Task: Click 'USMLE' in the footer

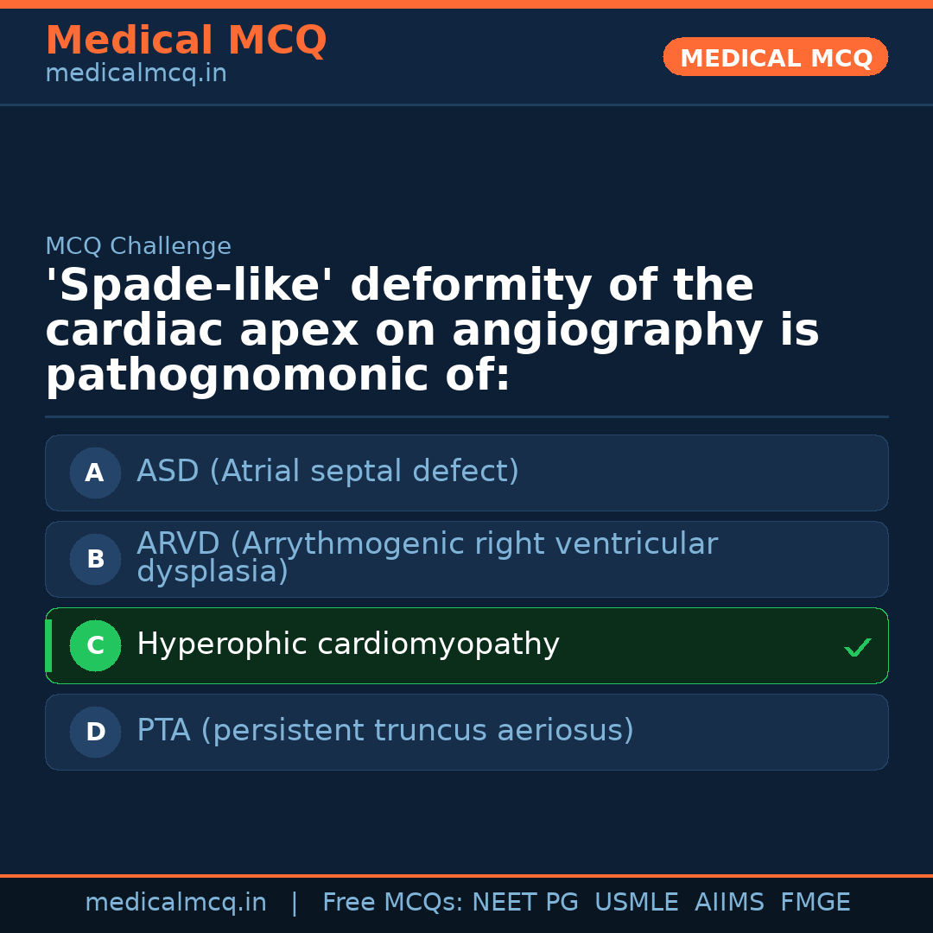Action: pyautogui.click(x=636, y=903)
